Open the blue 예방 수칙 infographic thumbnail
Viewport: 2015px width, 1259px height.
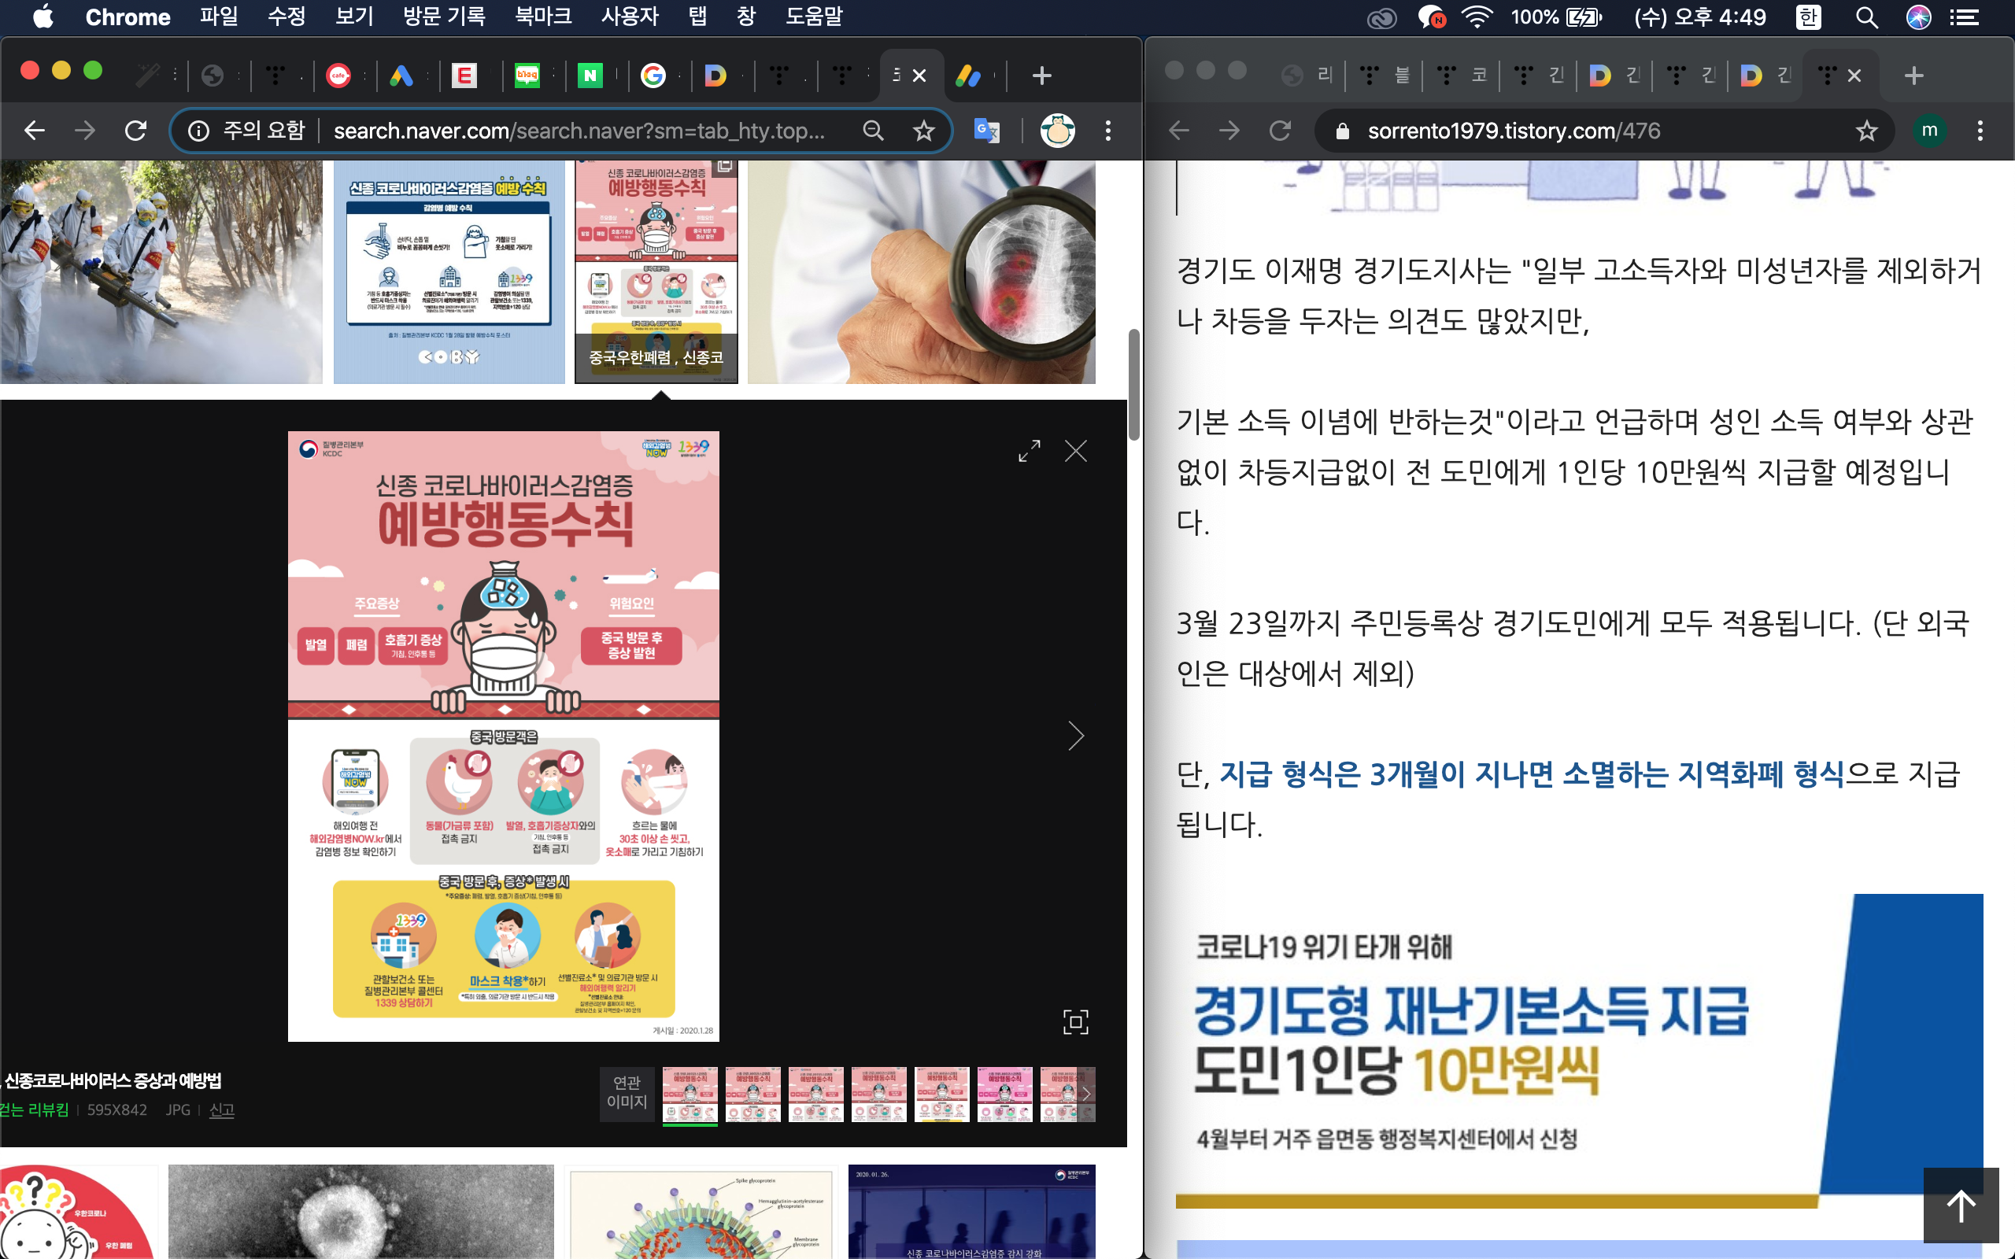click(449, 272)
